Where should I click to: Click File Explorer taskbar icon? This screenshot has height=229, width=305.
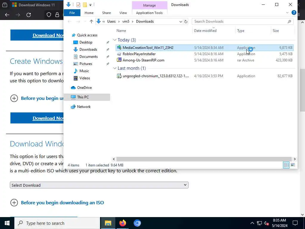pos(108,223)
